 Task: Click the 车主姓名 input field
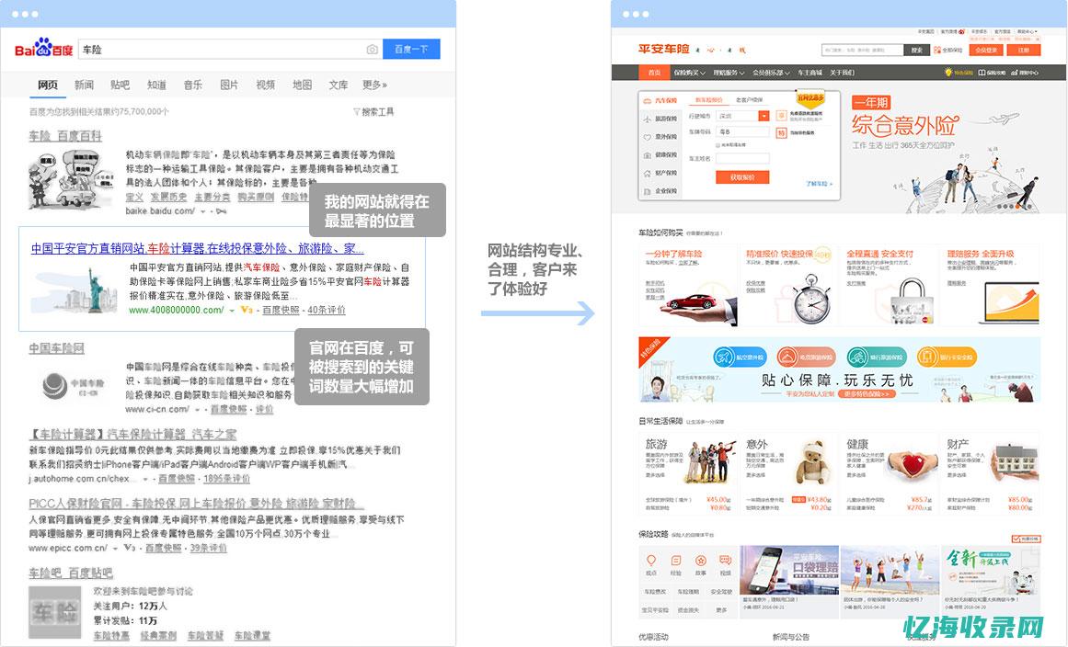coord(742,158)
